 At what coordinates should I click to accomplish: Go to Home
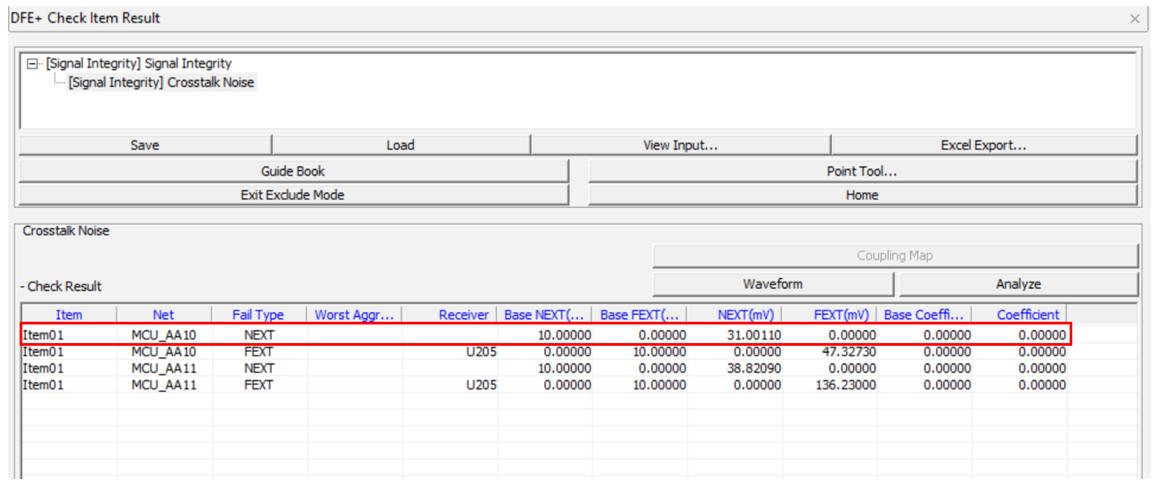tap(861, 195)
